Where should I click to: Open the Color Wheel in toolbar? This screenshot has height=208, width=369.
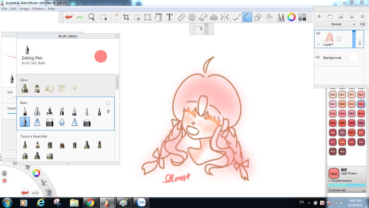(x=291, y=17)
